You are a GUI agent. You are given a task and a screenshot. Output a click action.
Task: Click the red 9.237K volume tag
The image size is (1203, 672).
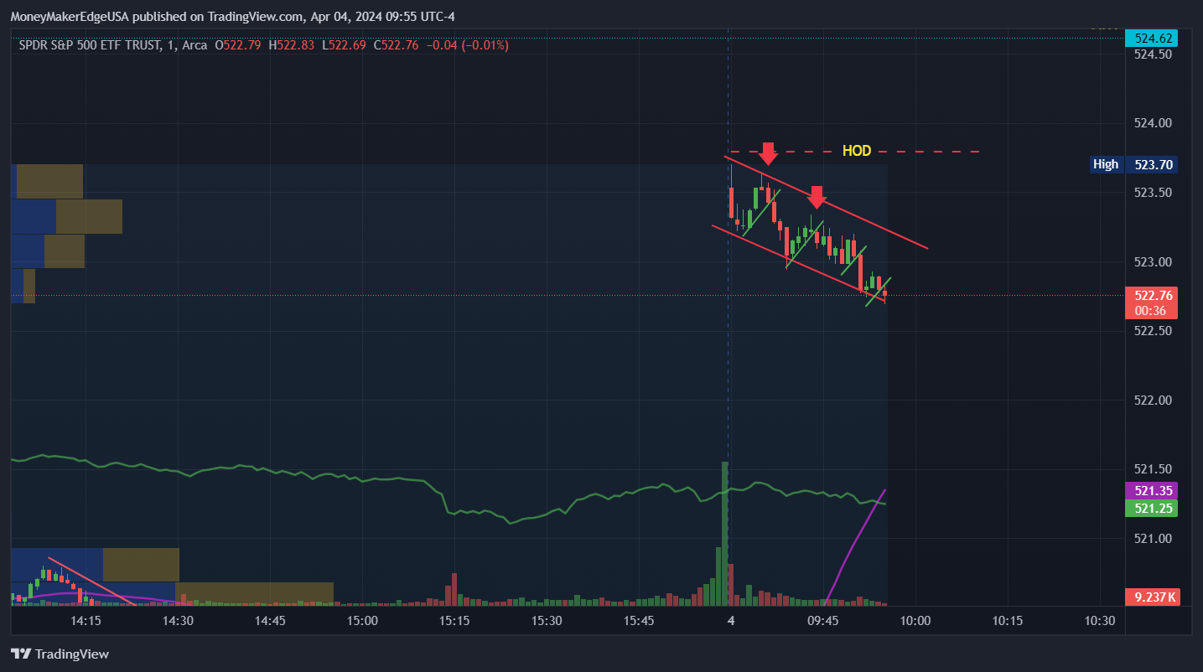[1153, 597]
